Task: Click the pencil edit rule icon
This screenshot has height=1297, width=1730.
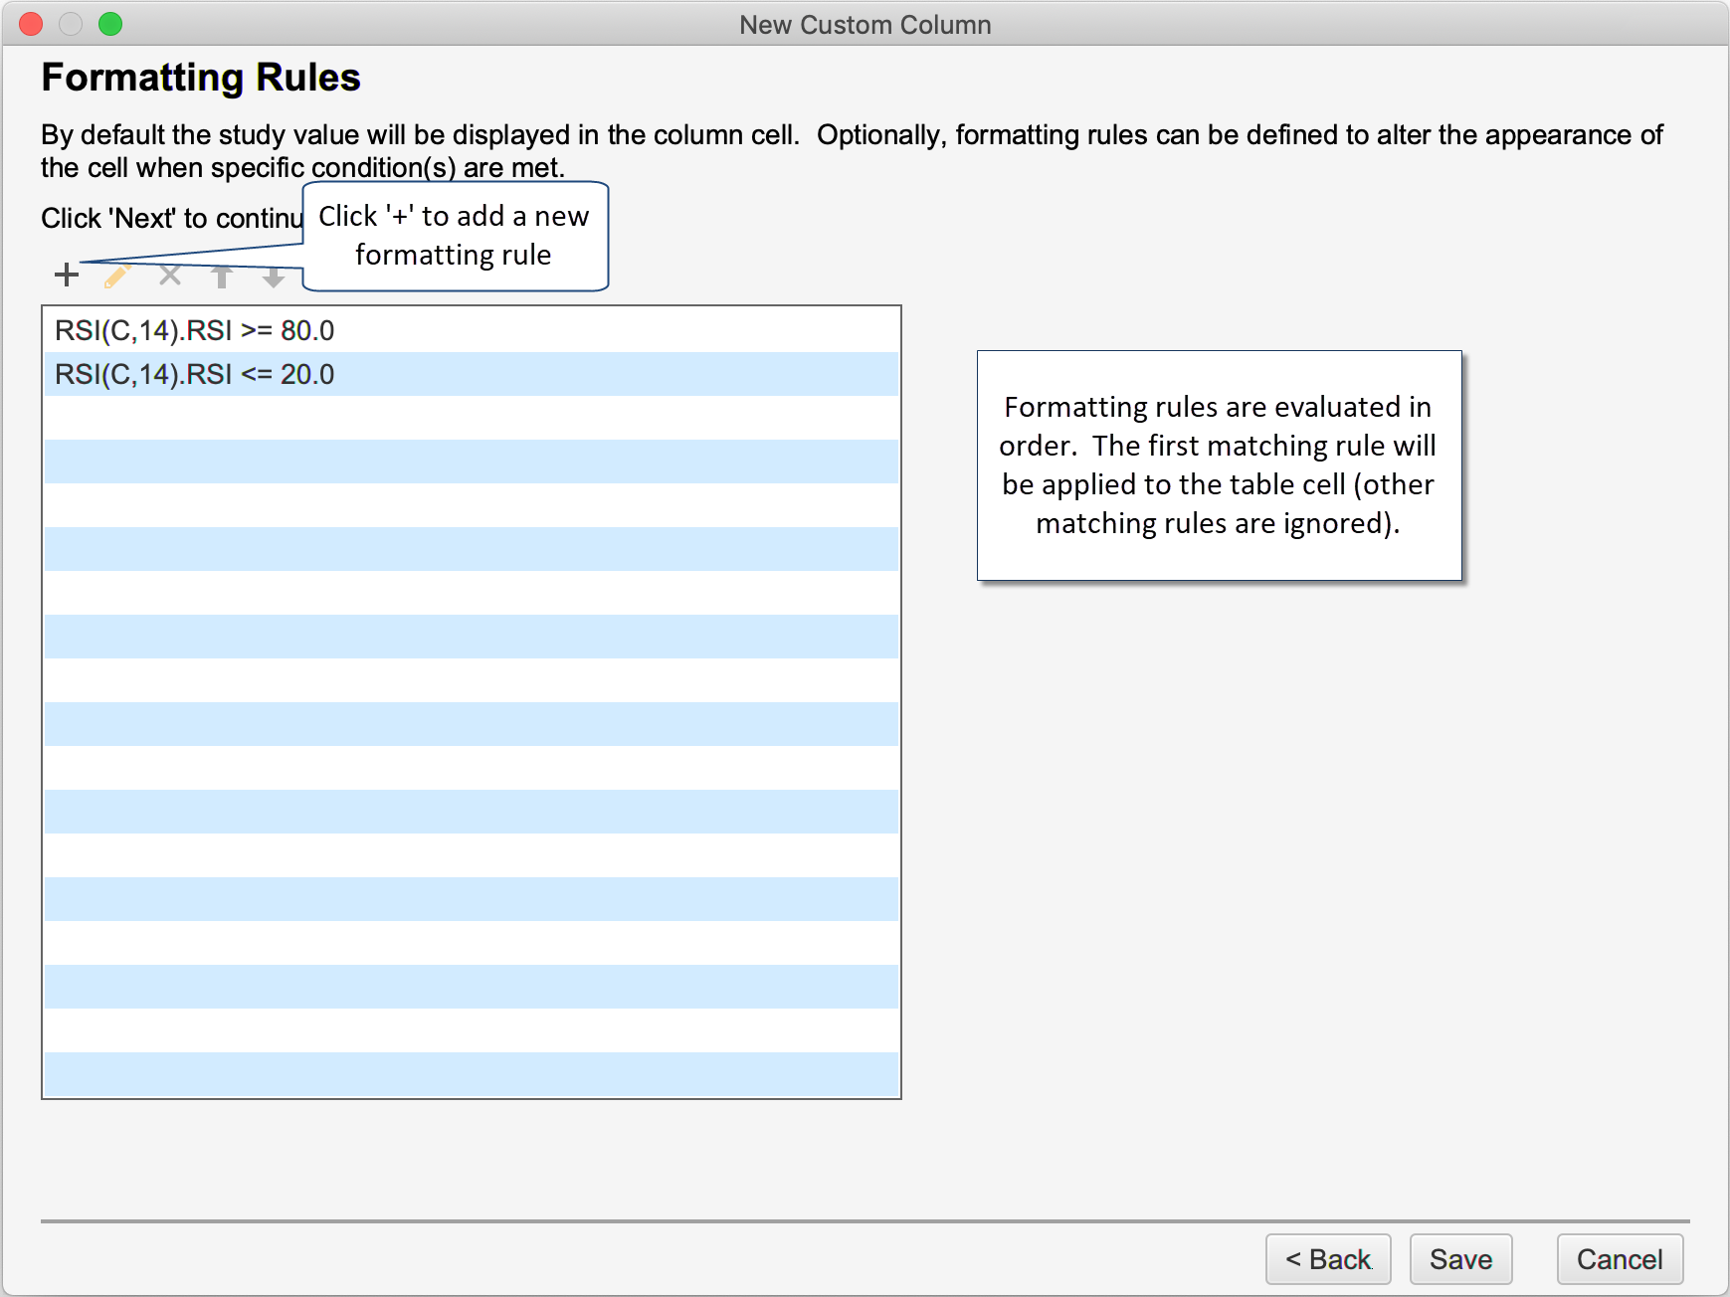Action: [118, 276]
